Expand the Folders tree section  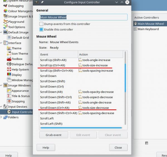point(1,117)
